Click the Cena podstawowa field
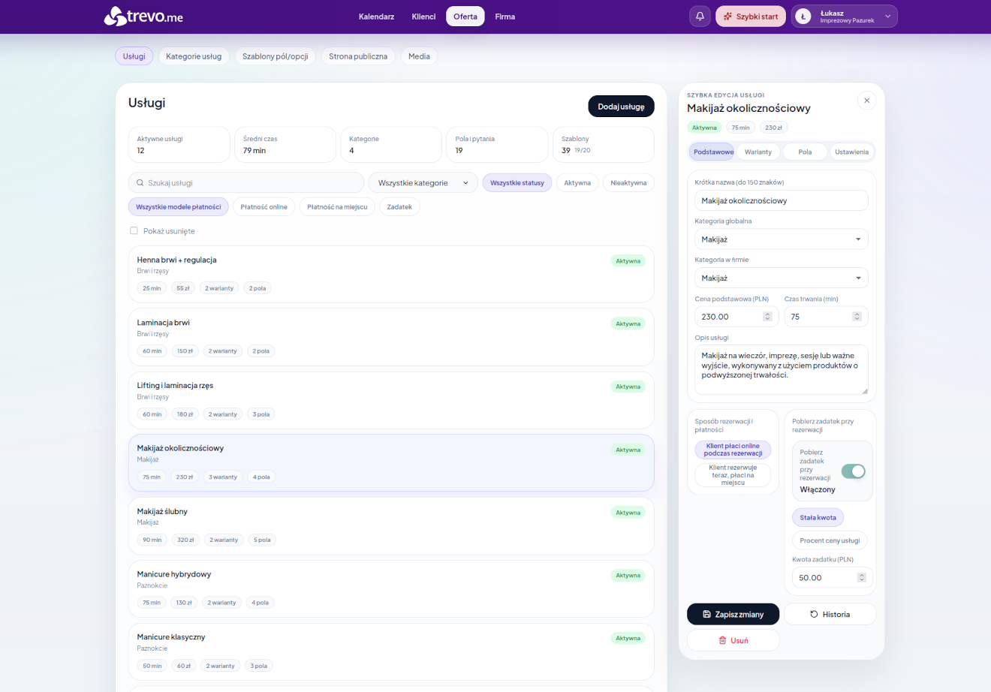The height and width of the screenshot is (692, 991). [x=735, y=317]
